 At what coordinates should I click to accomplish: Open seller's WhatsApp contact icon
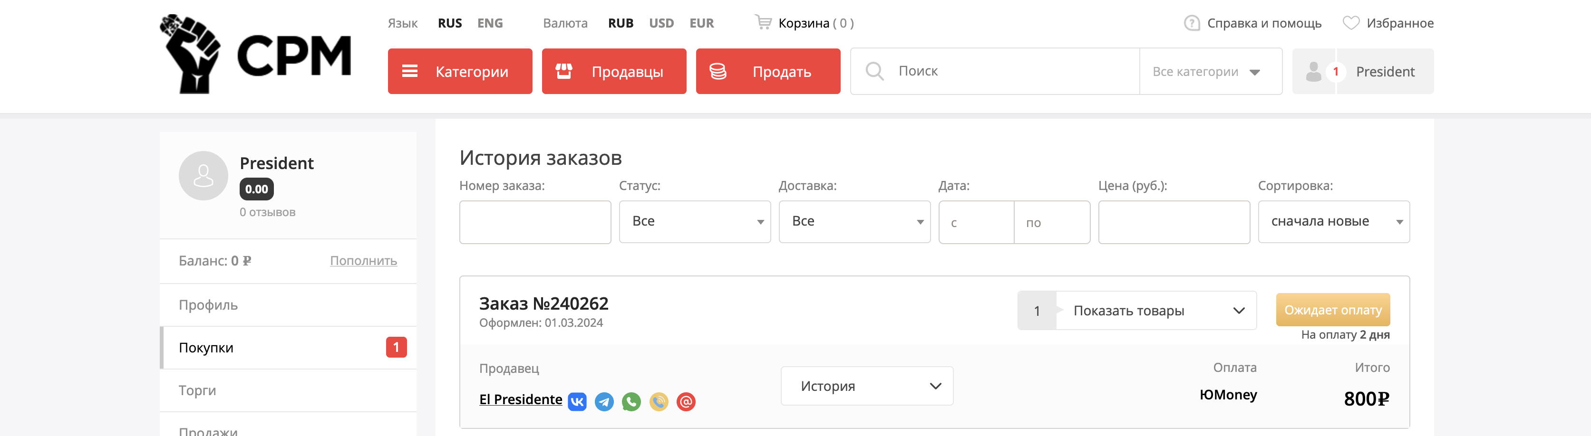pos(631,401)
